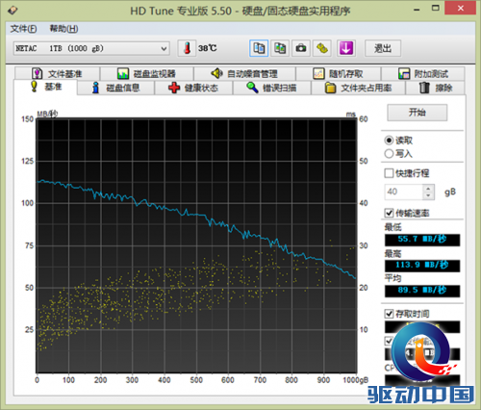The height and width of the screenshot is (410, 481).
Task: Open the 错误扫描 tab with magnifier icon
Action: [x=271, y=88]
